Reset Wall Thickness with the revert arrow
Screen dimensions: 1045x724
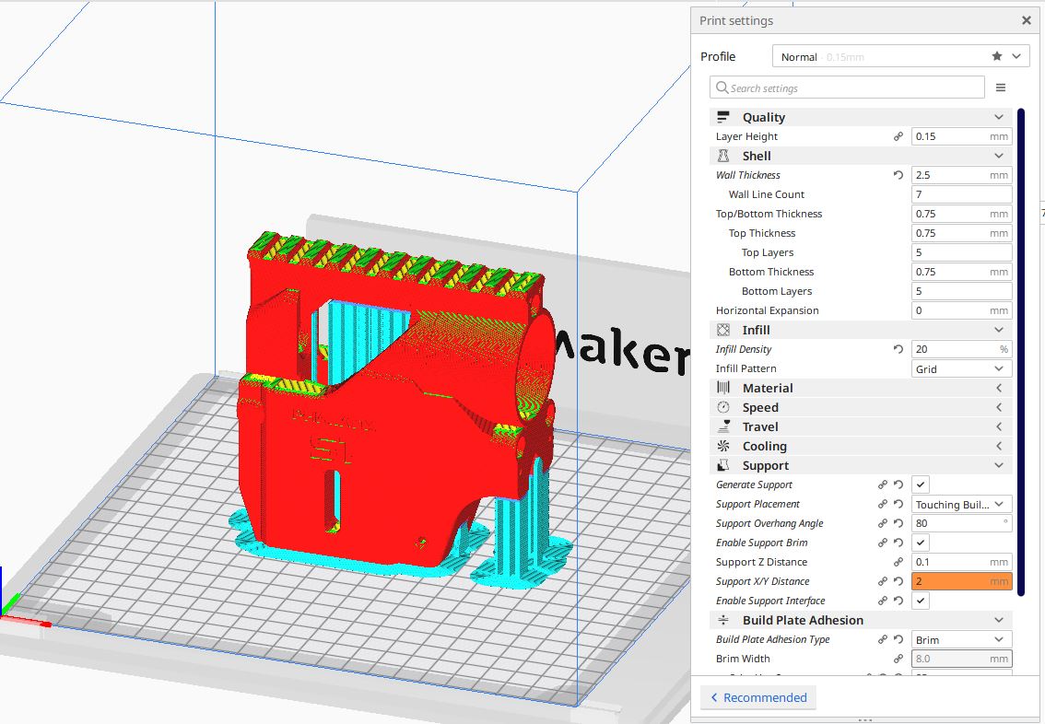(x=898, y=175)
